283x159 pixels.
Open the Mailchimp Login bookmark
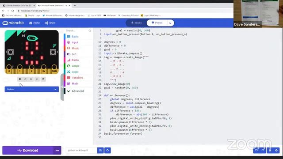click(x=151, y=15)
